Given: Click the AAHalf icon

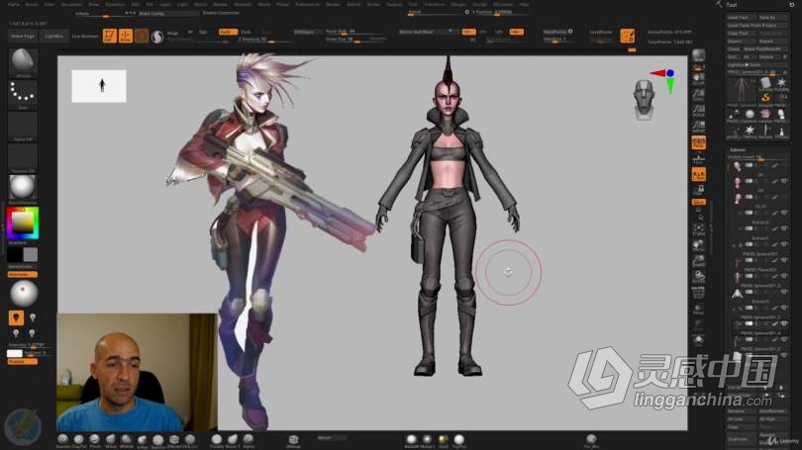Looking at the screenshot, I should (698, 127).
